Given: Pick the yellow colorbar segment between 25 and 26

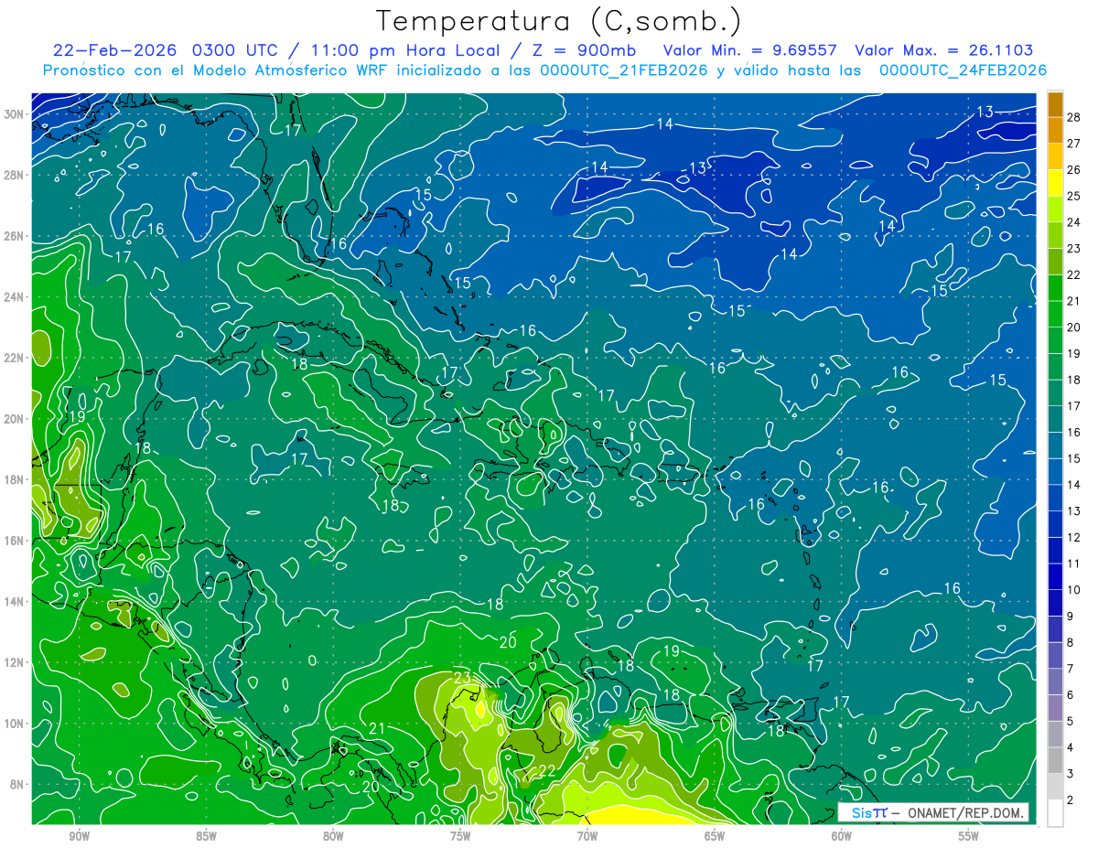Looking at the screenshot, I should 1055,183.
